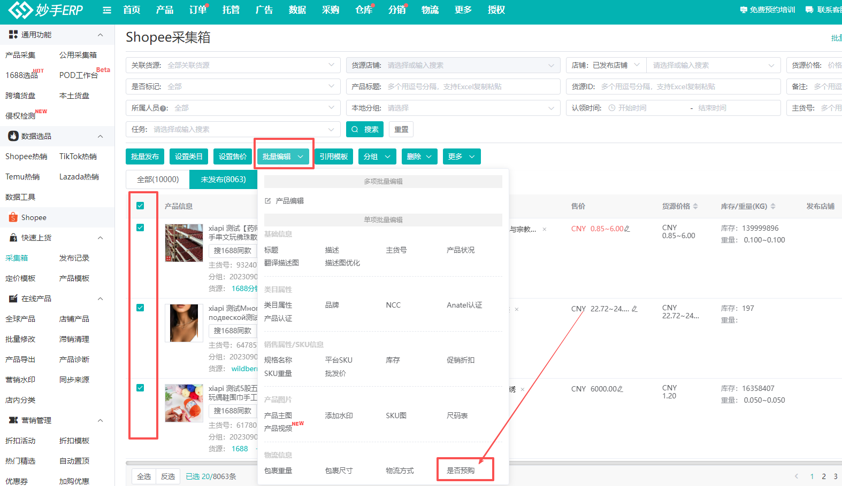
Task: Click the 重置 button
Action: coord(401,129)
